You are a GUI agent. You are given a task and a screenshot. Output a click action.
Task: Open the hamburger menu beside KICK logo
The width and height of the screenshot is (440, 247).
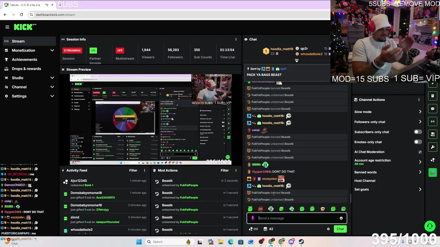[7, 27]
